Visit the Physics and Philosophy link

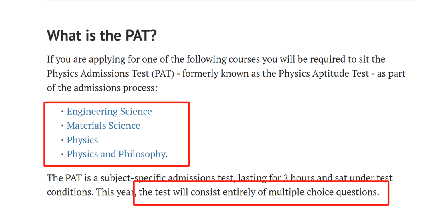pyautogui.click(x=116, y=154)
